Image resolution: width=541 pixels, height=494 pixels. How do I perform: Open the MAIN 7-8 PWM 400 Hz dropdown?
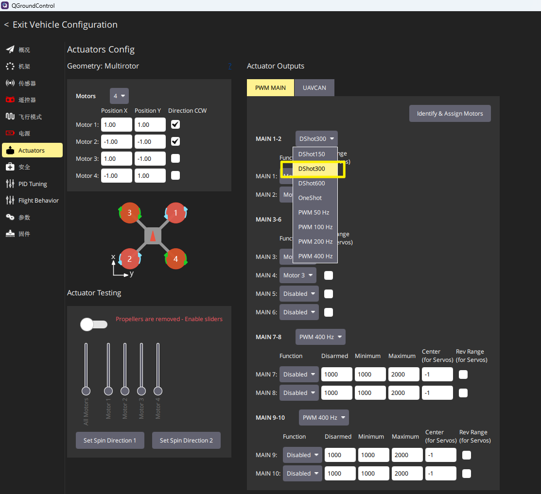(x=320, y=337)
